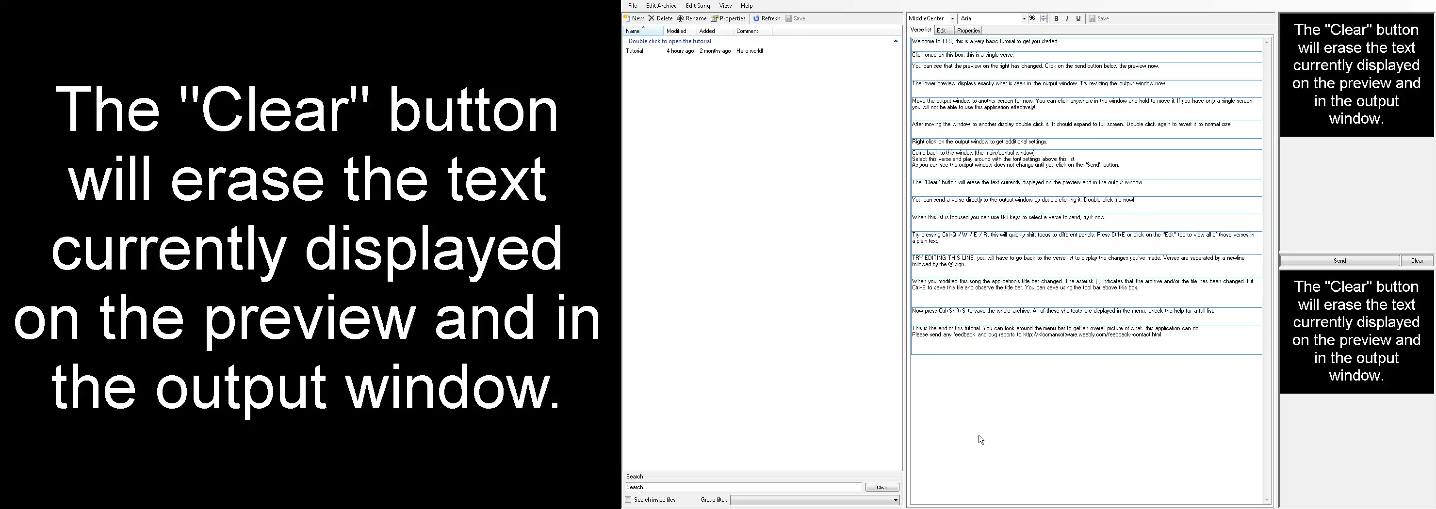Sort files by Name column
Screen dimensions: 1436x509
click(x=643, y=31)
